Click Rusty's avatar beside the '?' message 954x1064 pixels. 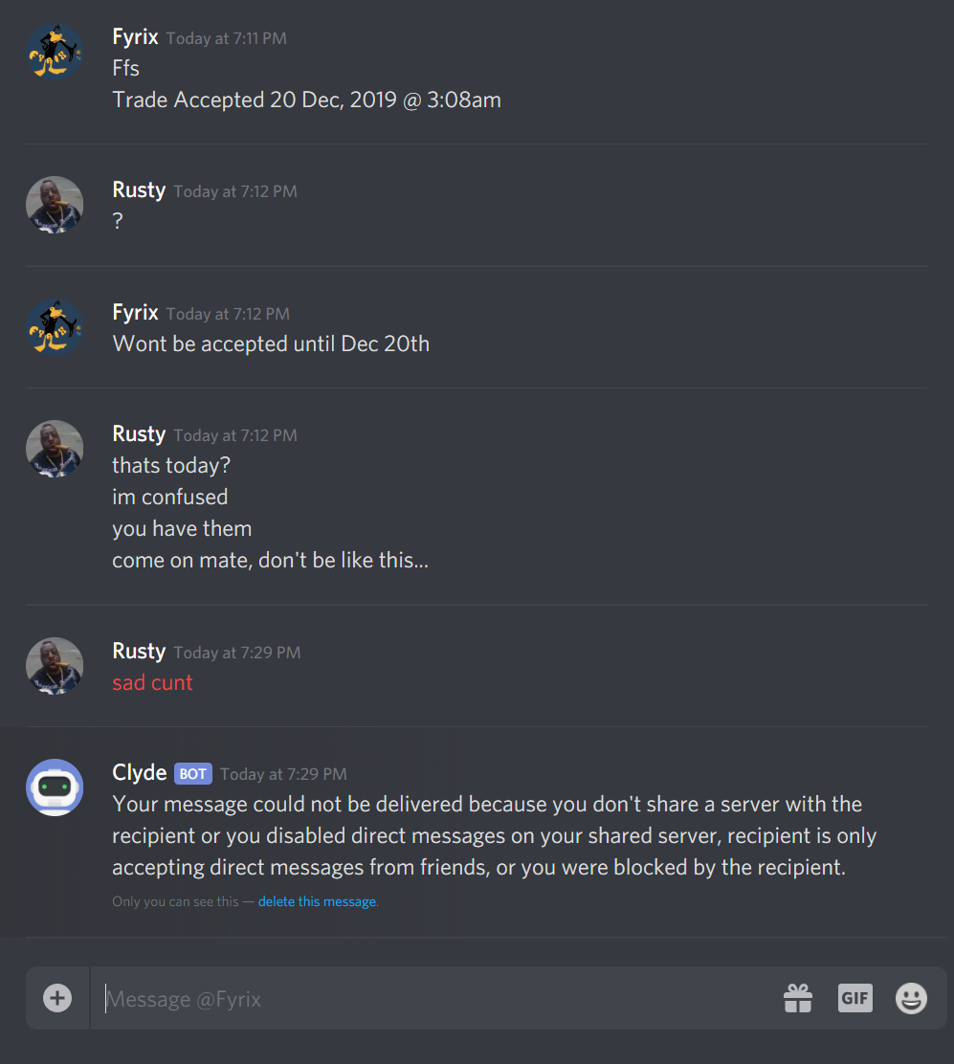(x=55, y=205)
